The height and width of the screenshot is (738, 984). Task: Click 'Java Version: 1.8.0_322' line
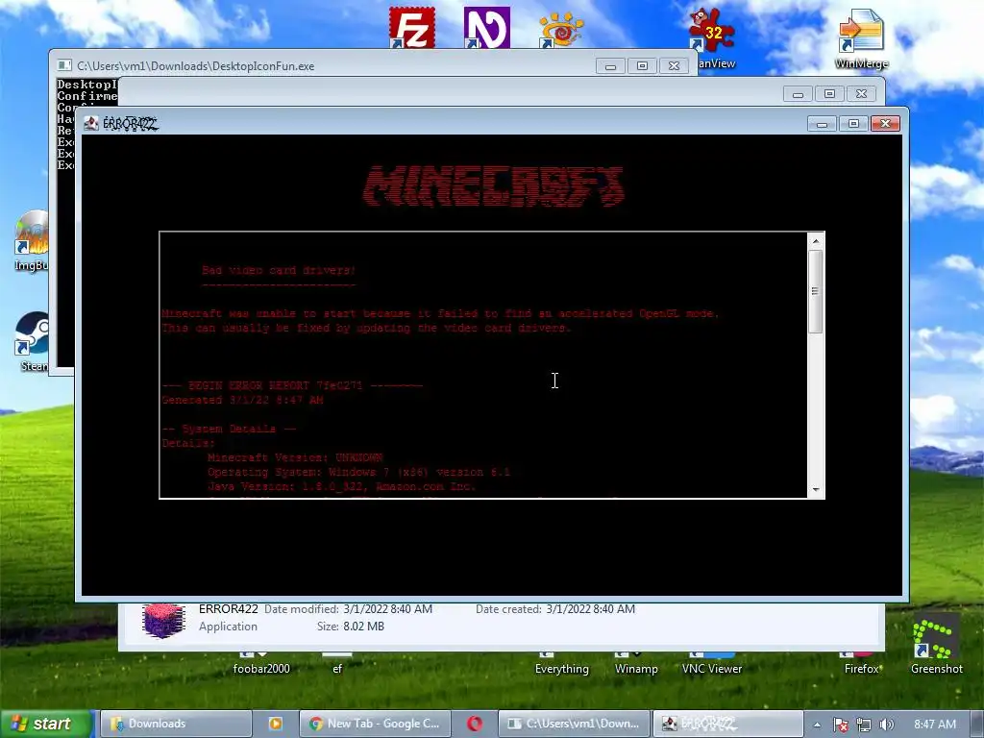click(342, 486)
